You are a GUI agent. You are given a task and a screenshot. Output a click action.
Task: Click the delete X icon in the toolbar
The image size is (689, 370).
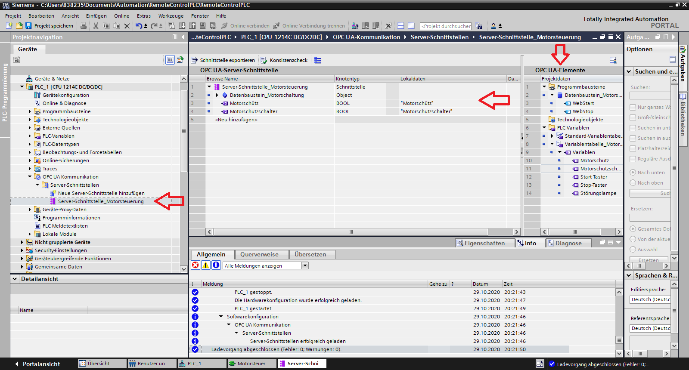[x=127, y=26]
